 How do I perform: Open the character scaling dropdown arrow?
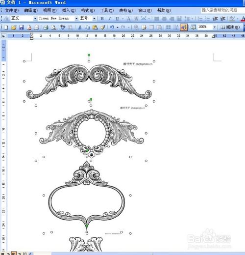[x=149, y=19]
